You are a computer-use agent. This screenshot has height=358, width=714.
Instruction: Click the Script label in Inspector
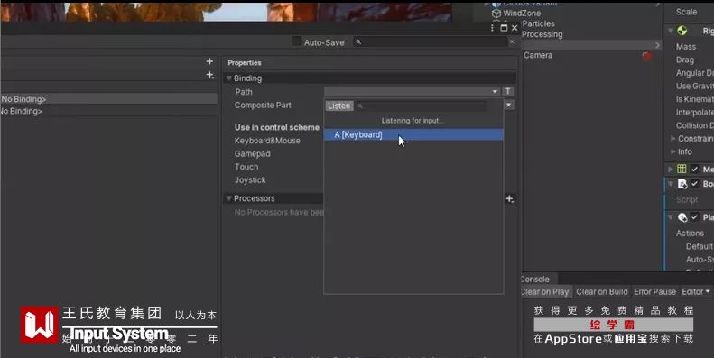(687, 199)
